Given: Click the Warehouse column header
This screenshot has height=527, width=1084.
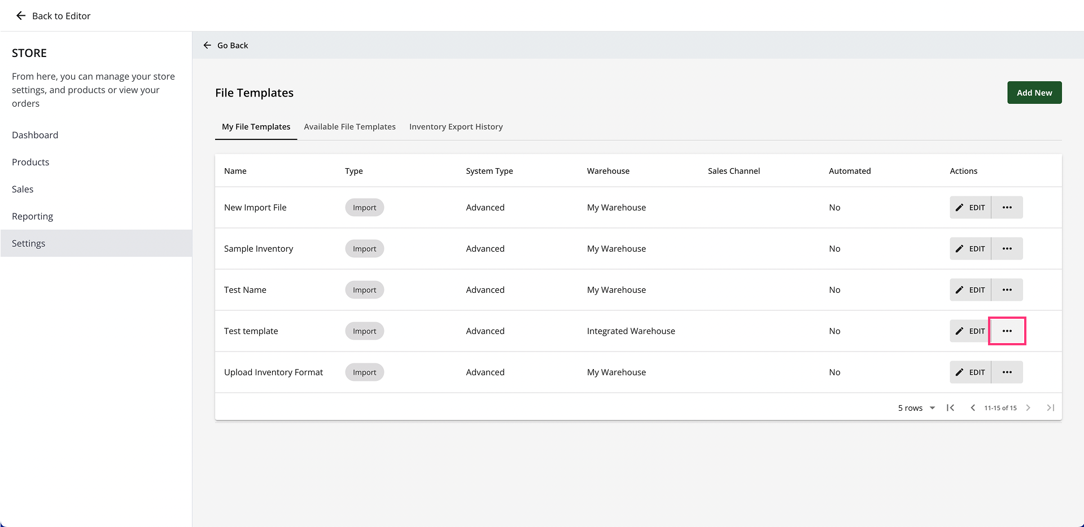Looking at the screenshot, I should (608, 171).
